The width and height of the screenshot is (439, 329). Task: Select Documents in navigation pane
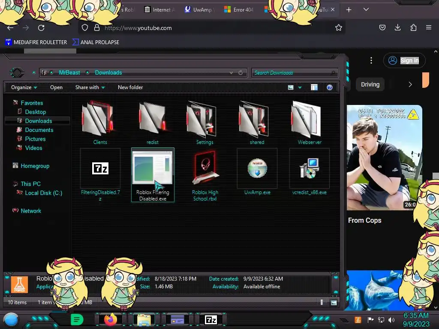39,130
